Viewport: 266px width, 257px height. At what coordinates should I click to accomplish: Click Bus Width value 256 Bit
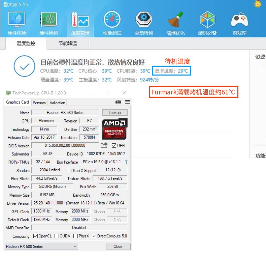click(x=113, y=187)
